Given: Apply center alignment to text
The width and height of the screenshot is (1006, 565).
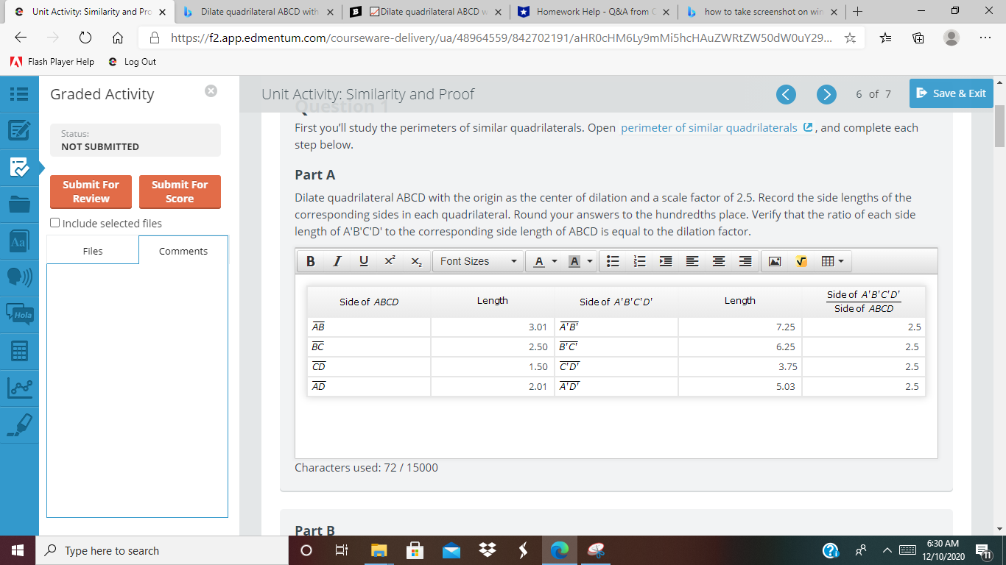Looking at the screenshot, I should click(x=718, y=260).
